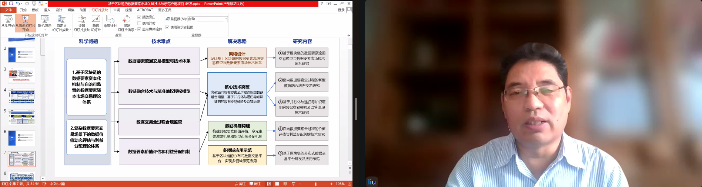This screenshot has width=702, height=187.
Task: Toggle 使用演示者视图 checkbox
Action: pyautogui.click(x=167, y=27)
